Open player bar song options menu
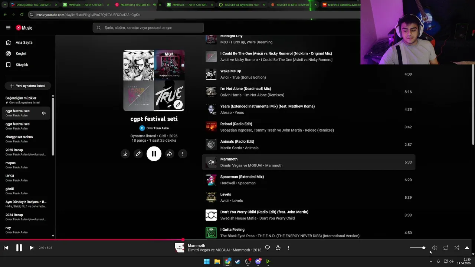 [x=288, y=248]
